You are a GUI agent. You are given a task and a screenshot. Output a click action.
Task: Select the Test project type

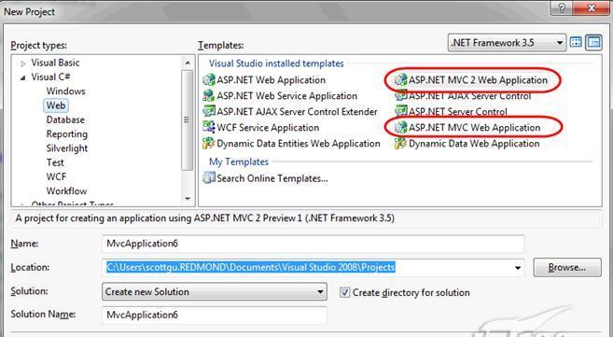tap(55, 162)
